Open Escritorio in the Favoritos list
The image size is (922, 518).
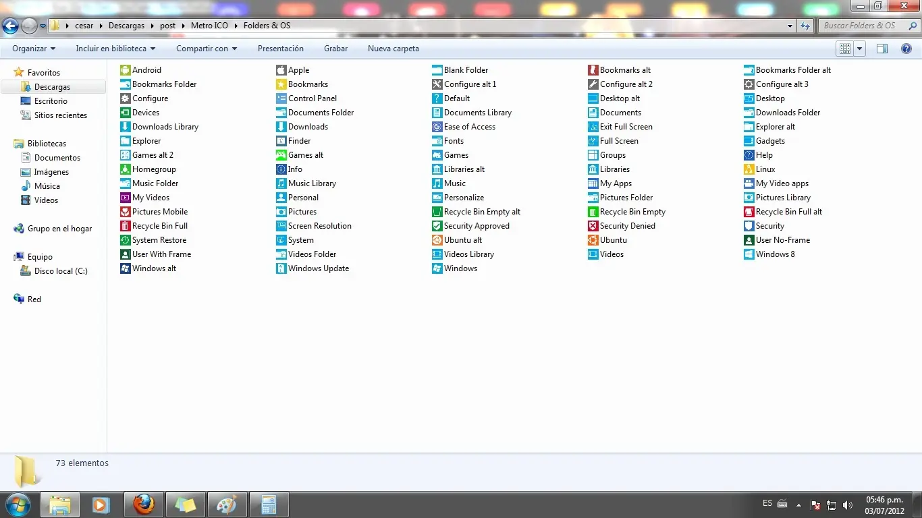tap(51, 101)
